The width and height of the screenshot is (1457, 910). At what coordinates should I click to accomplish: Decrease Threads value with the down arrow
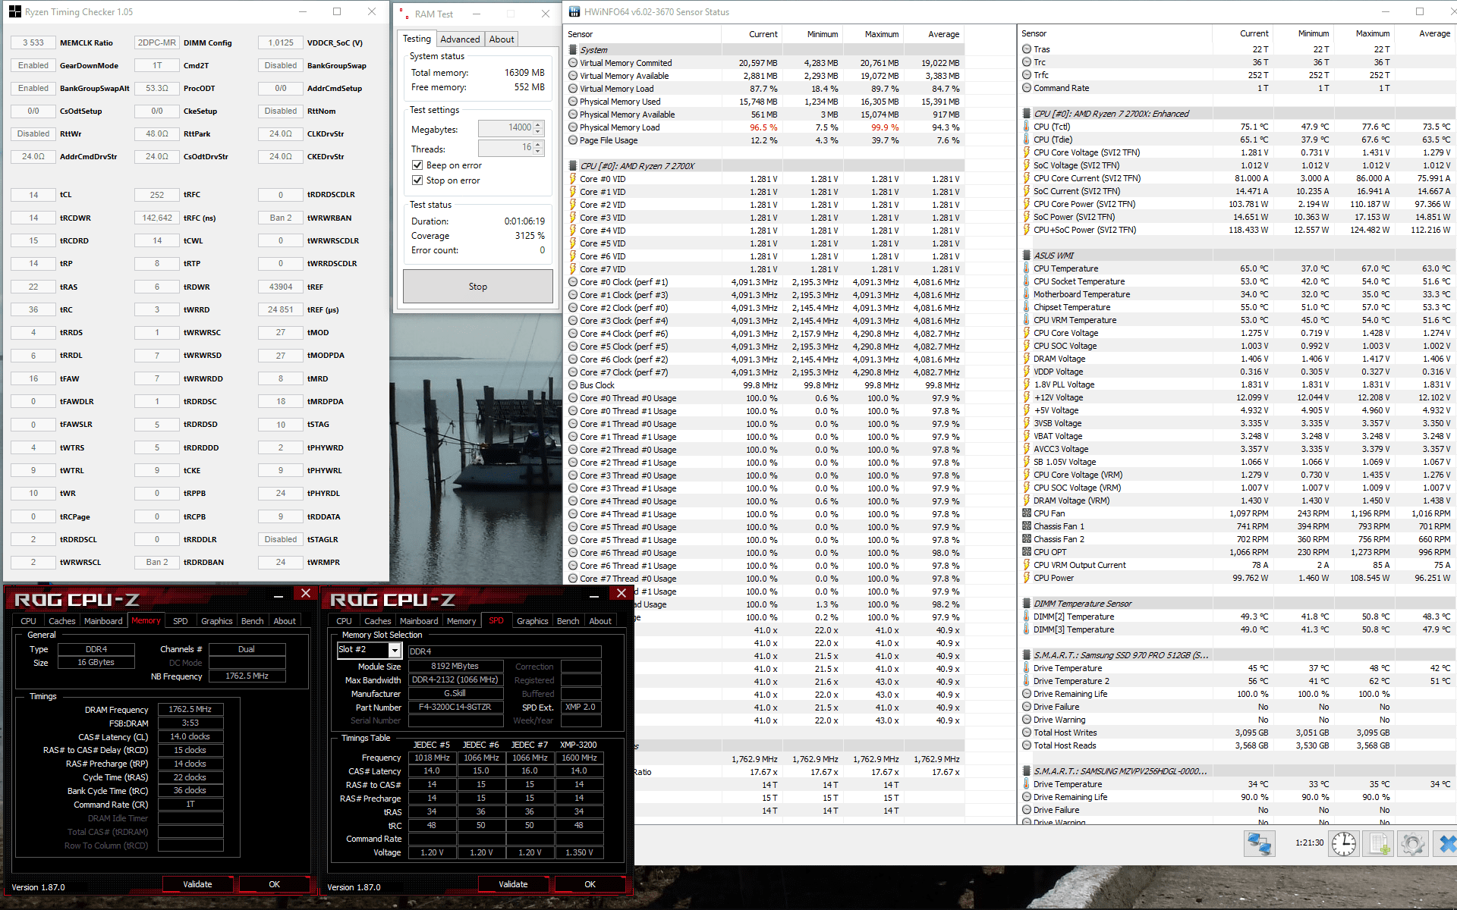538,151
